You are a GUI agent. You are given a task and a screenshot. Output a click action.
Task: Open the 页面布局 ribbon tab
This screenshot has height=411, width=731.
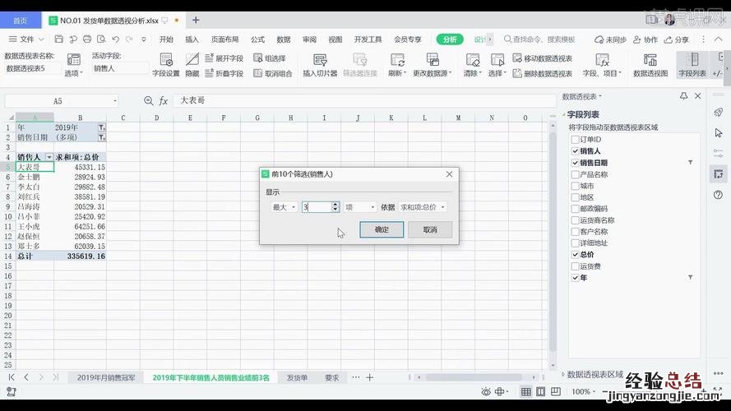(x=224, y=39)
